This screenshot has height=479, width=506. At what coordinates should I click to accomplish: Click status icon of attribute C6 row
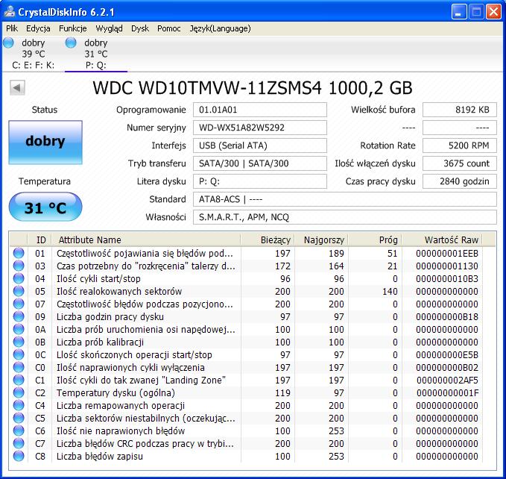click(x=19, y=431)
